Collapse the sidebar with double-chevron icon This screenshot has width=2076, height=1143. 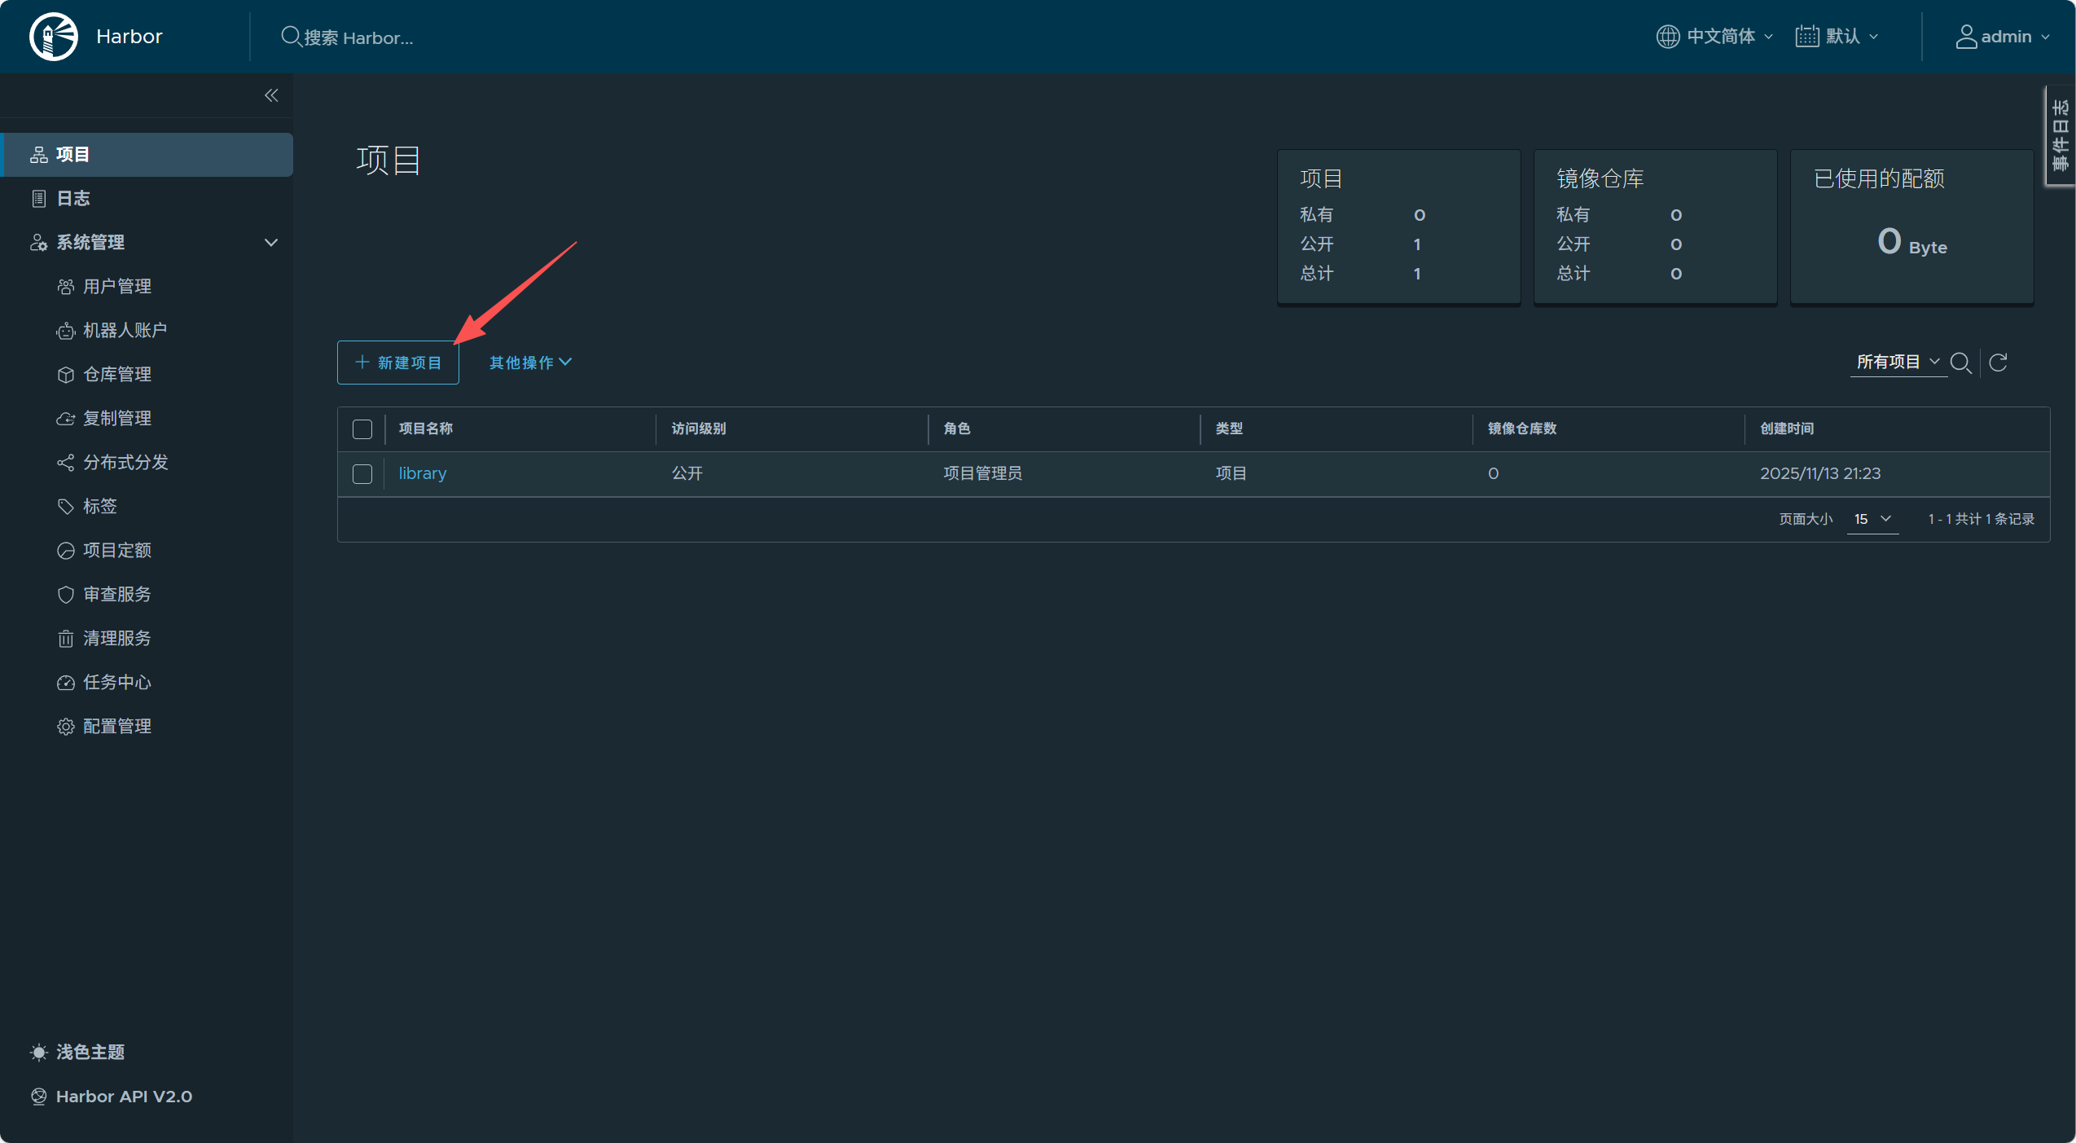271,95
